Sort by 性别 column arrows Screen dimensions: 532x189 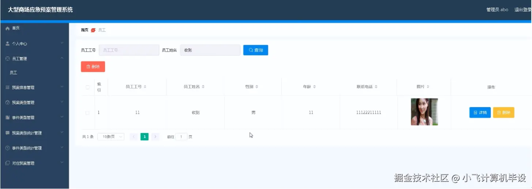(x=257, y=87)
